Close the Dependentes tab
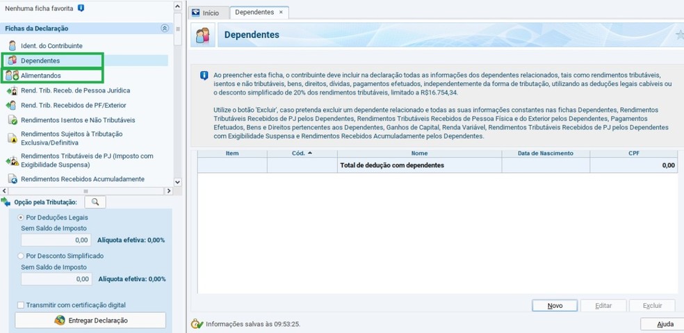Image resolution: width=684 pixels, height=333 pixels. [x=281, y=13]
